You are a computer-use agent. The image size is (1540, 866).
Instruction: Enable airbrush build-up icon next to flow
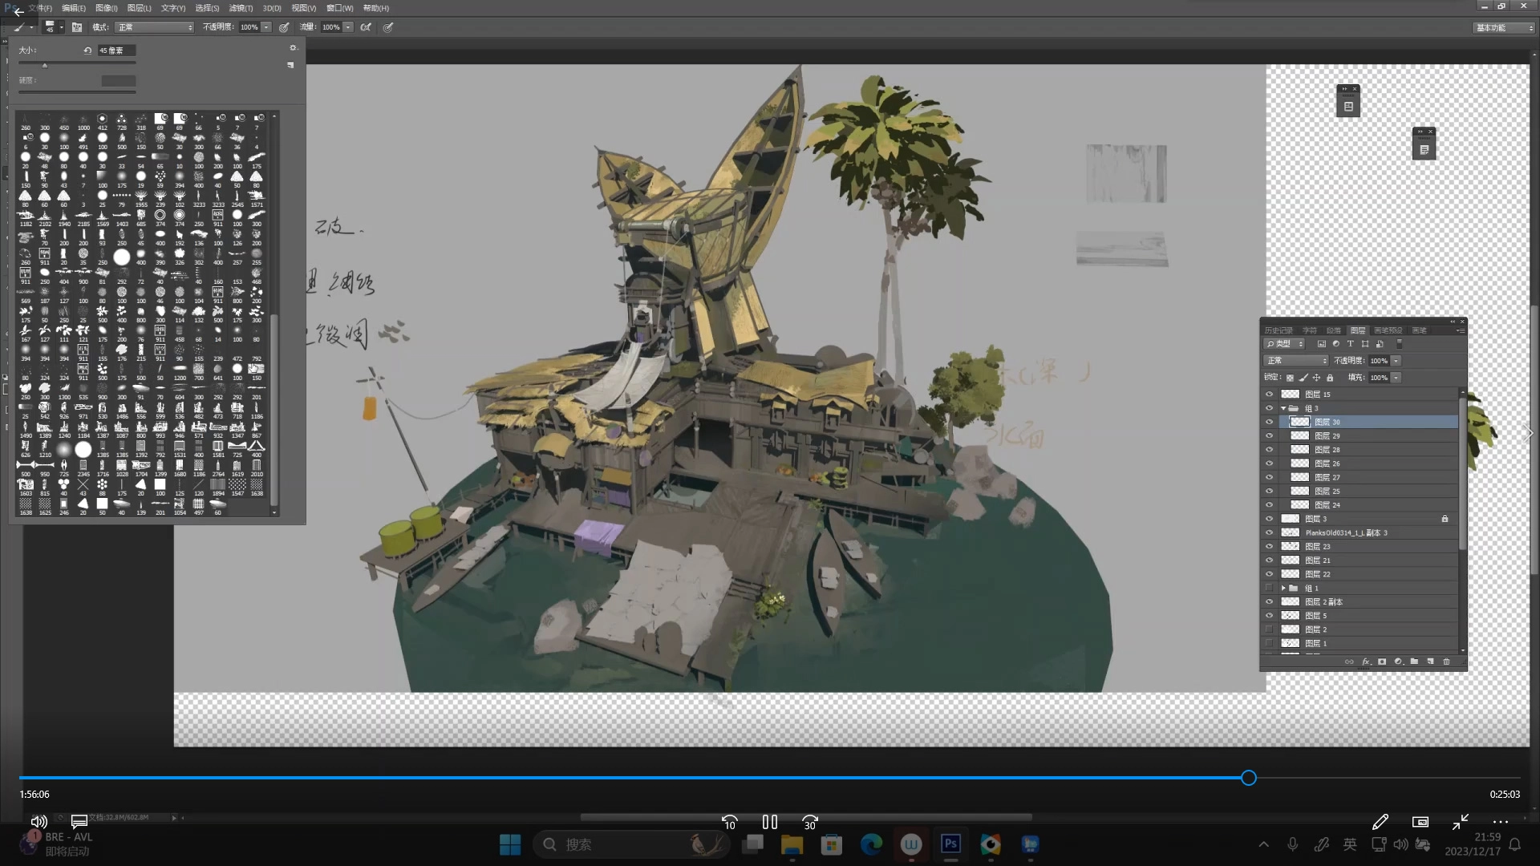click(366, 27)
